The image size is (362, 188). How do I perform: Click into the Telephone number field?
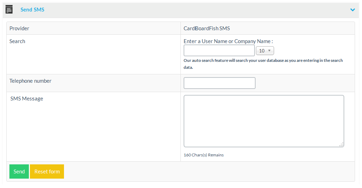(x=219, y=83)
